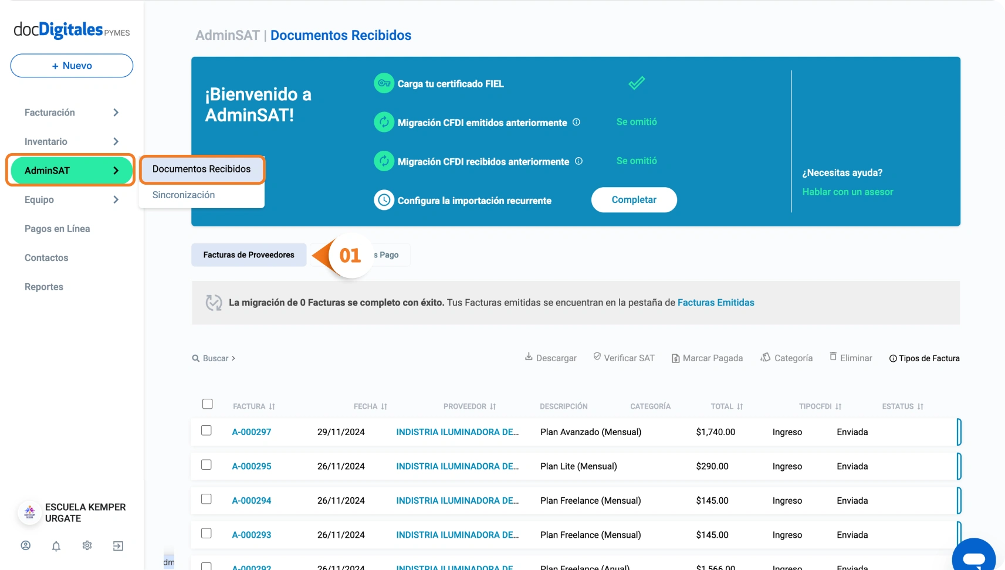Expand the Buscar search option
1005x570 pixels.
click(x=214, y=358)
